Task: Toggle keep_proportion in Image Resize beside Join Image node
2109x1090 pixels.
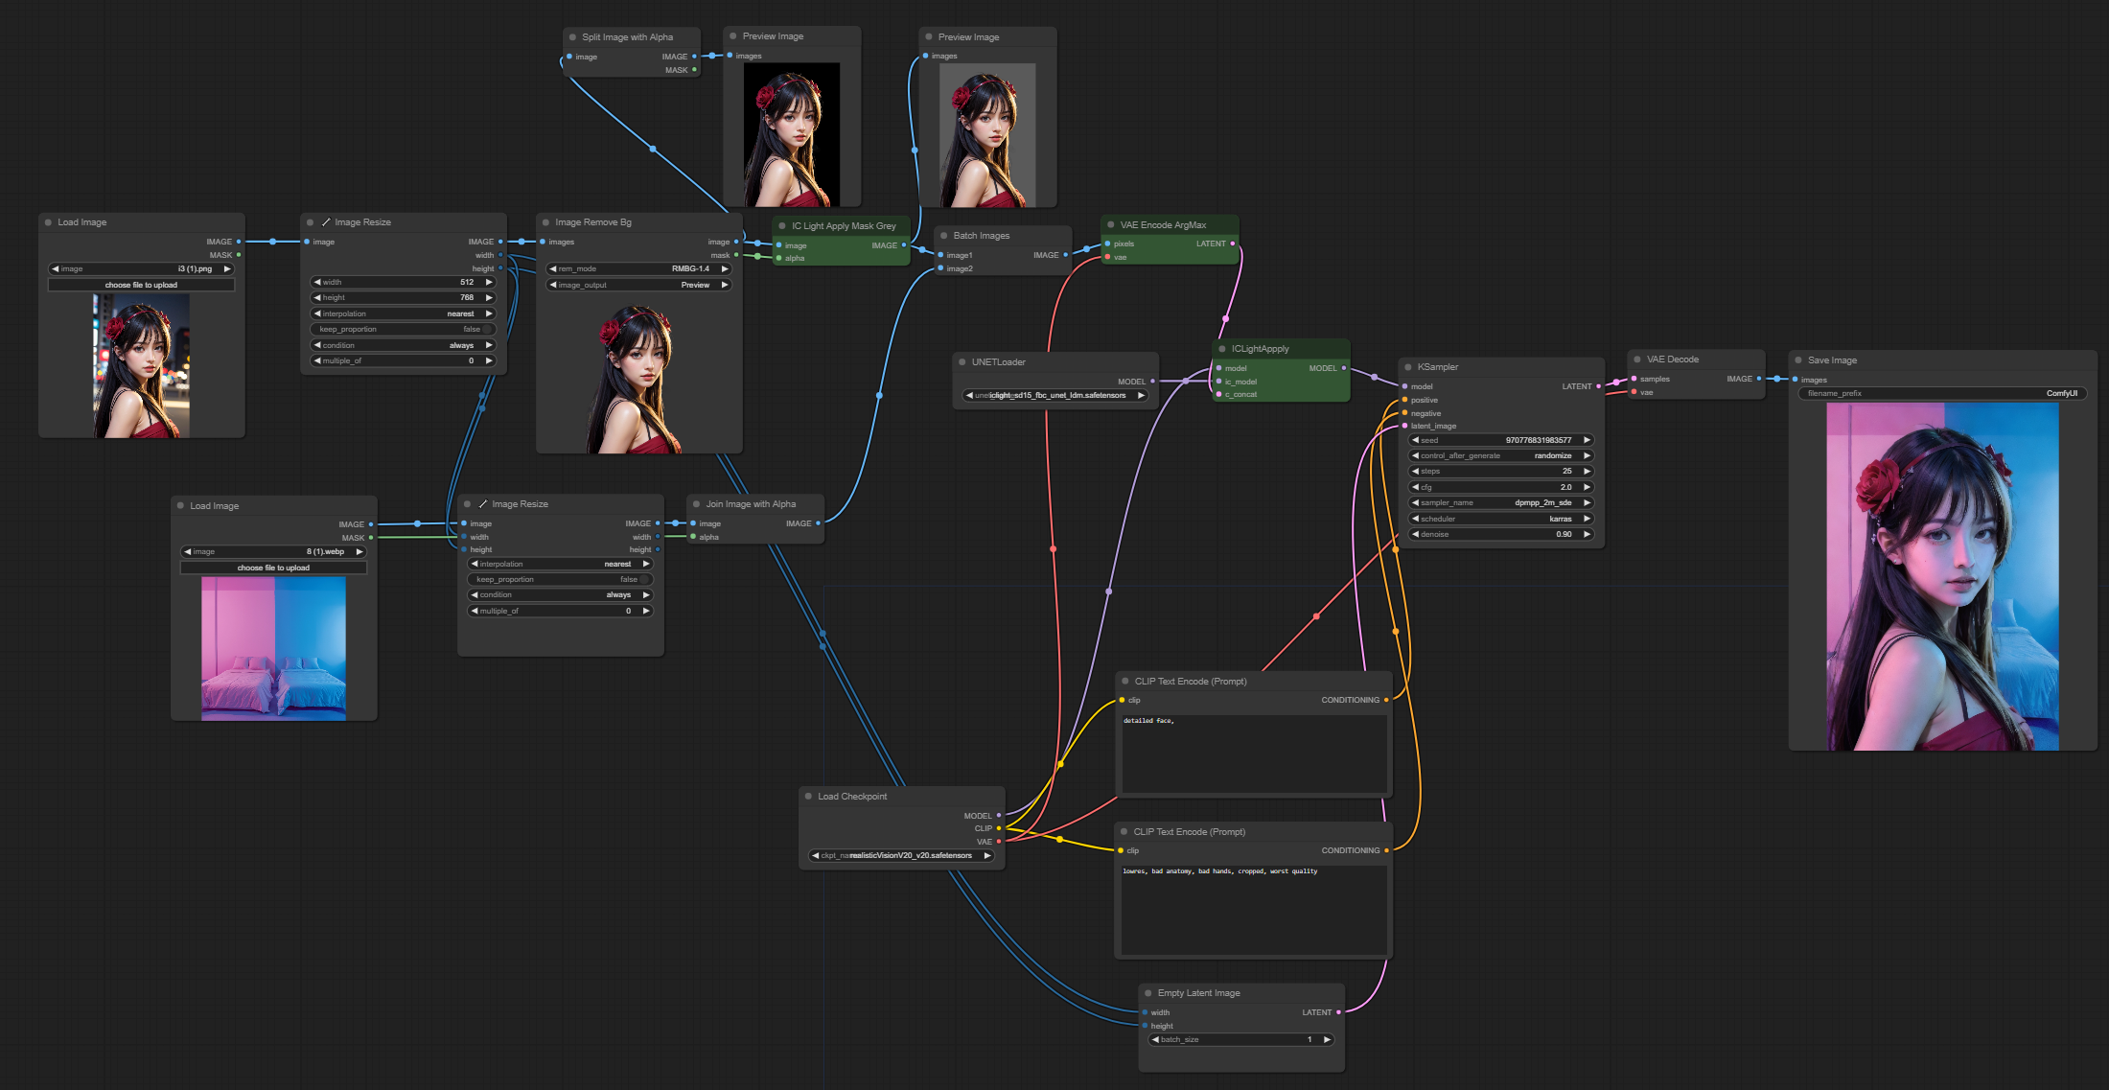Action: 560,579
